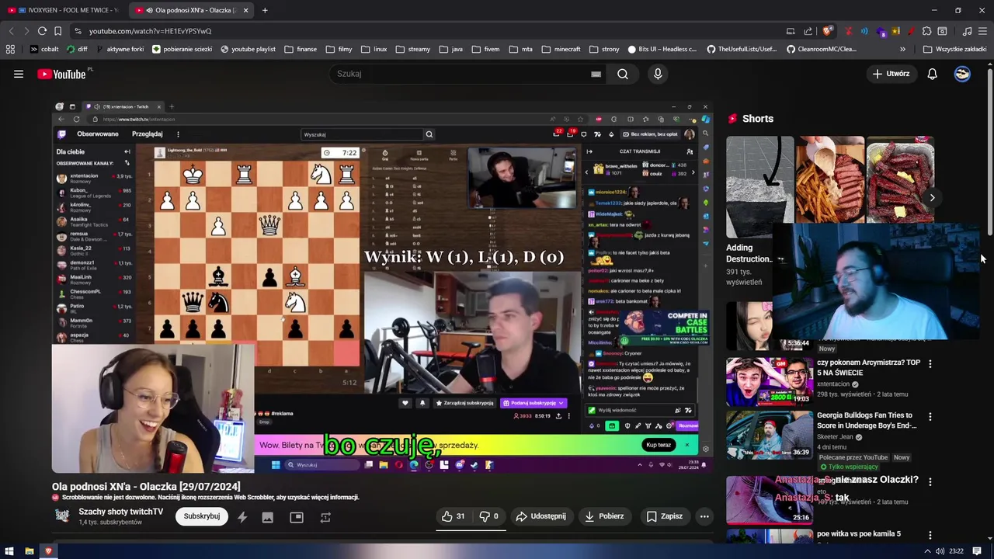The width and height of the screenshot is (994, 559).
Task: Open a new browser tab
Action: pyautogui.click(x=265, y=10)
